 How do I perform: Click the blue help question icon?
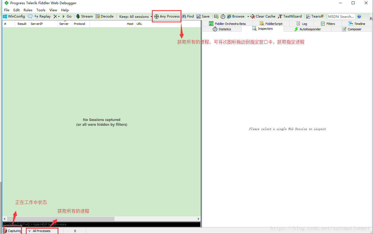(359, 16)
